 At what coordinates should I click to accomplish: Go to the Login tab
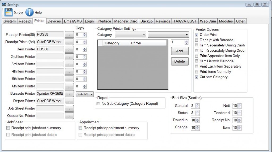coord(89,21)
